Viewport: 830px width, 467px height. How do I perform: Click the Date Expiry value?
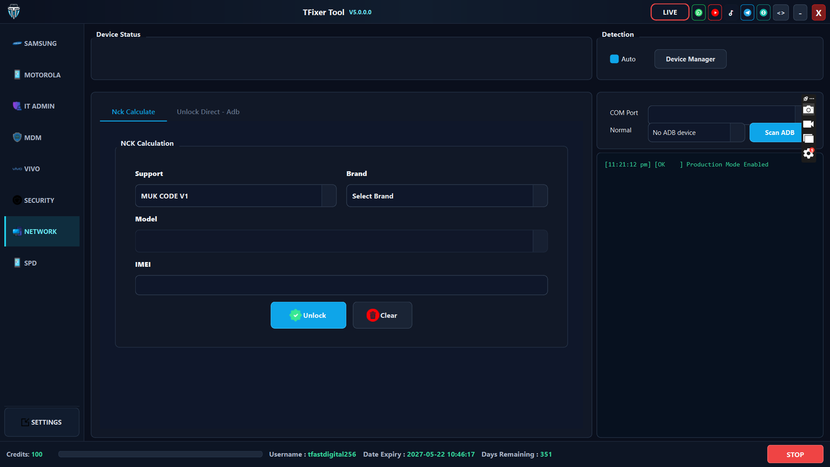(x=440, y=454)
